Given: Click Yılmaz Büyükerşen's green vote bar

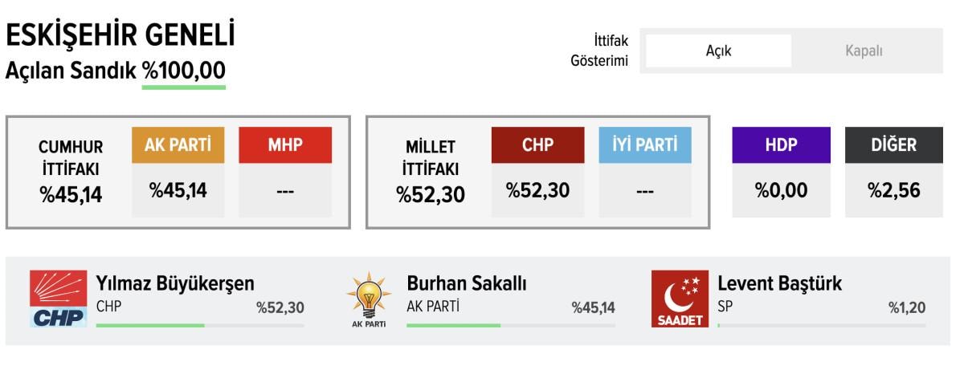Looking at the screenshot, I should pos(150,325).
